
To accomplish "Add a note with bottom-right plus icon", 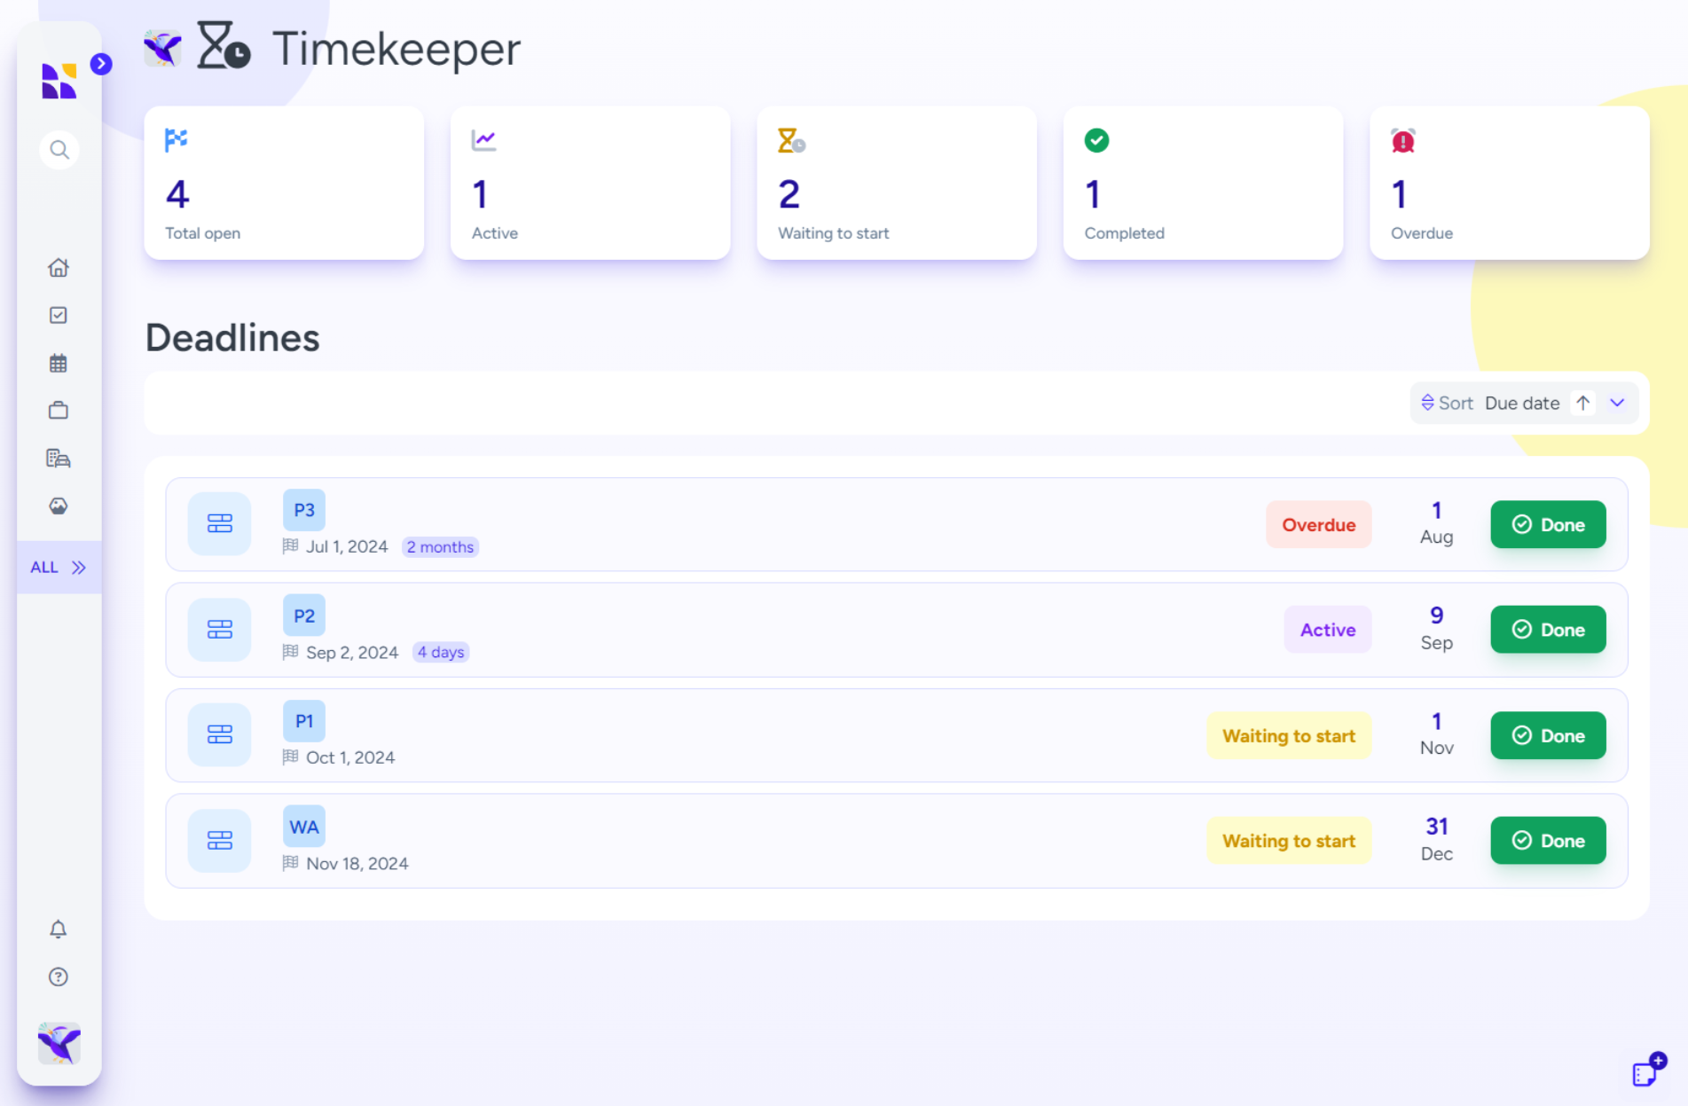I will click(x=1649, y=1070).
